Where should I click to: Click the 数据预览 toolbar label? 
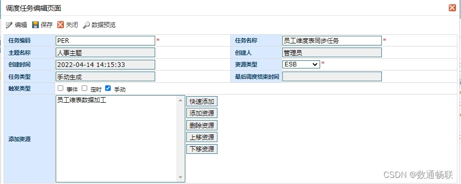[104, 25]
